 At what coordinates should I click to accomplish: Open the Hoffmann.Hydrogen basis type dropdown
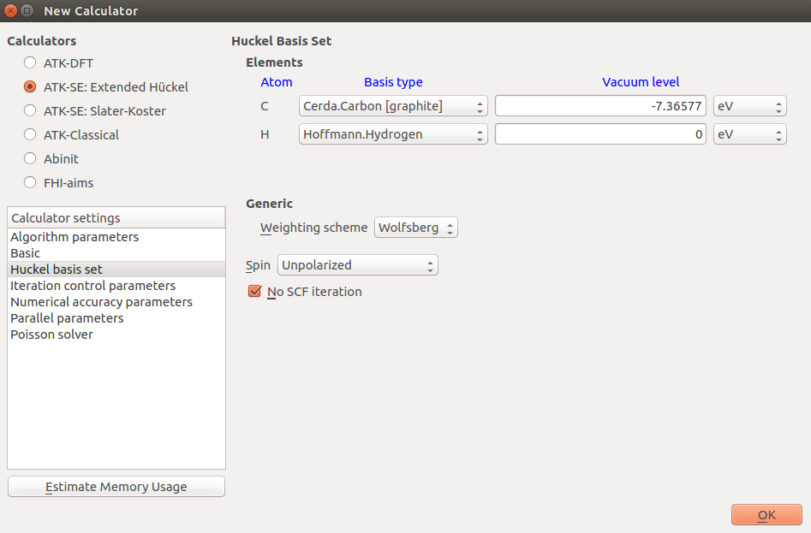(x=393, y=134)
